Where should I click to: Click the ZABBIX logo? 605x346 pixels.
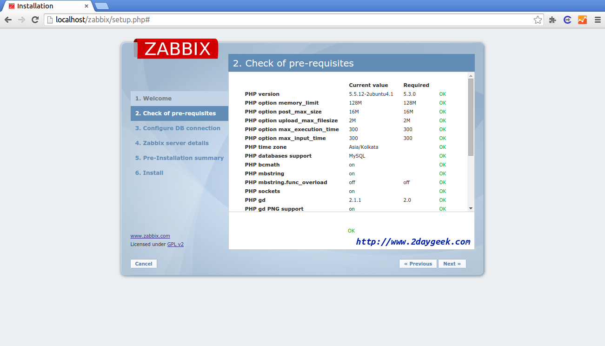coord(177,48)
